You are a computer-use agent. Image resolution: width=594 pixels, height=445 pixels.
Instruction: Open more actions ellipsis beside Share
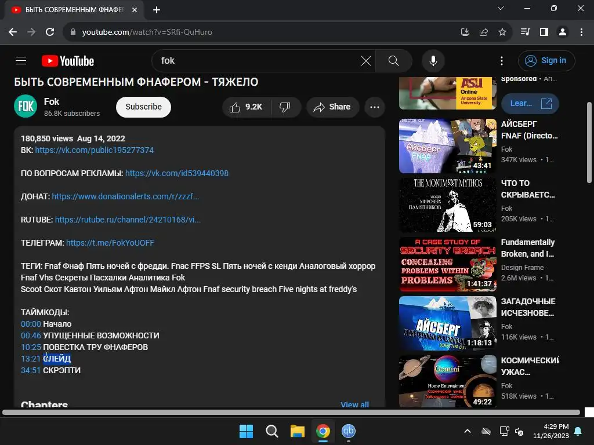[375, 107]
